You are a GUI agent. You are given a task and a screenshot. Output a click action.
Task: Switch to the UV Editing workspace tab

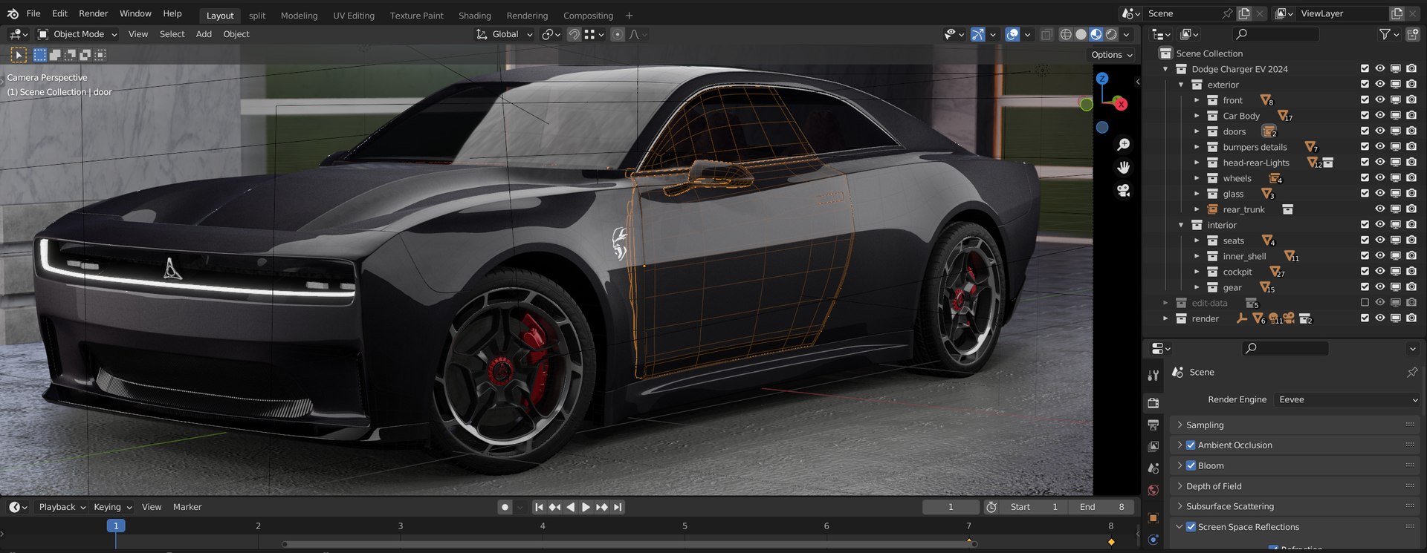(x=354, y=16)
